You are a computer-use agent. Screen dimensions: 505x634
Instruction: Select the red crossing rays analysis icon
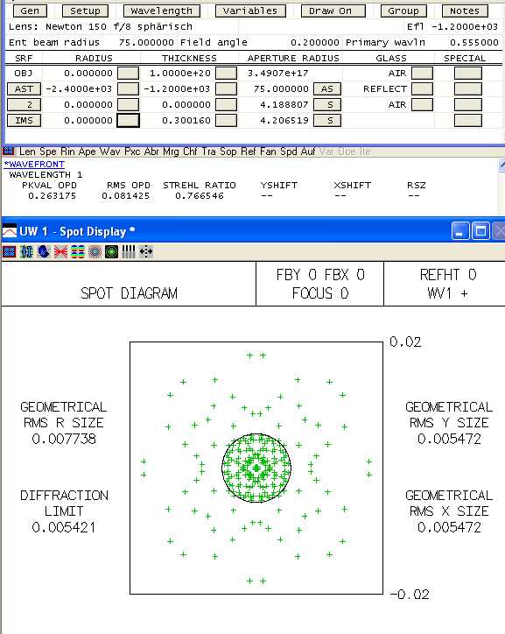tap(60, 252)
